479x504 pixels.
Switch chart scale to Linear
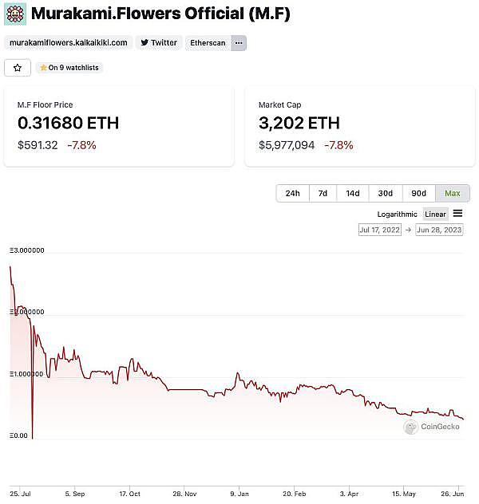(x=435, y=215)
